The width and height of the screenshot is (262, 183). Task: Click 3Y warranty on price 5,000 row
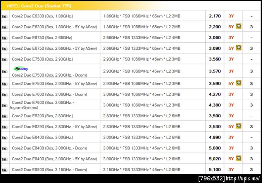point(231,148)
